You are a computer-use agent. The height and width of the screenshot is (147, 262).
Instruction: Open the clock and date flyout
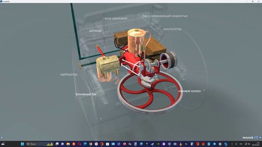(x=255, y=144)
